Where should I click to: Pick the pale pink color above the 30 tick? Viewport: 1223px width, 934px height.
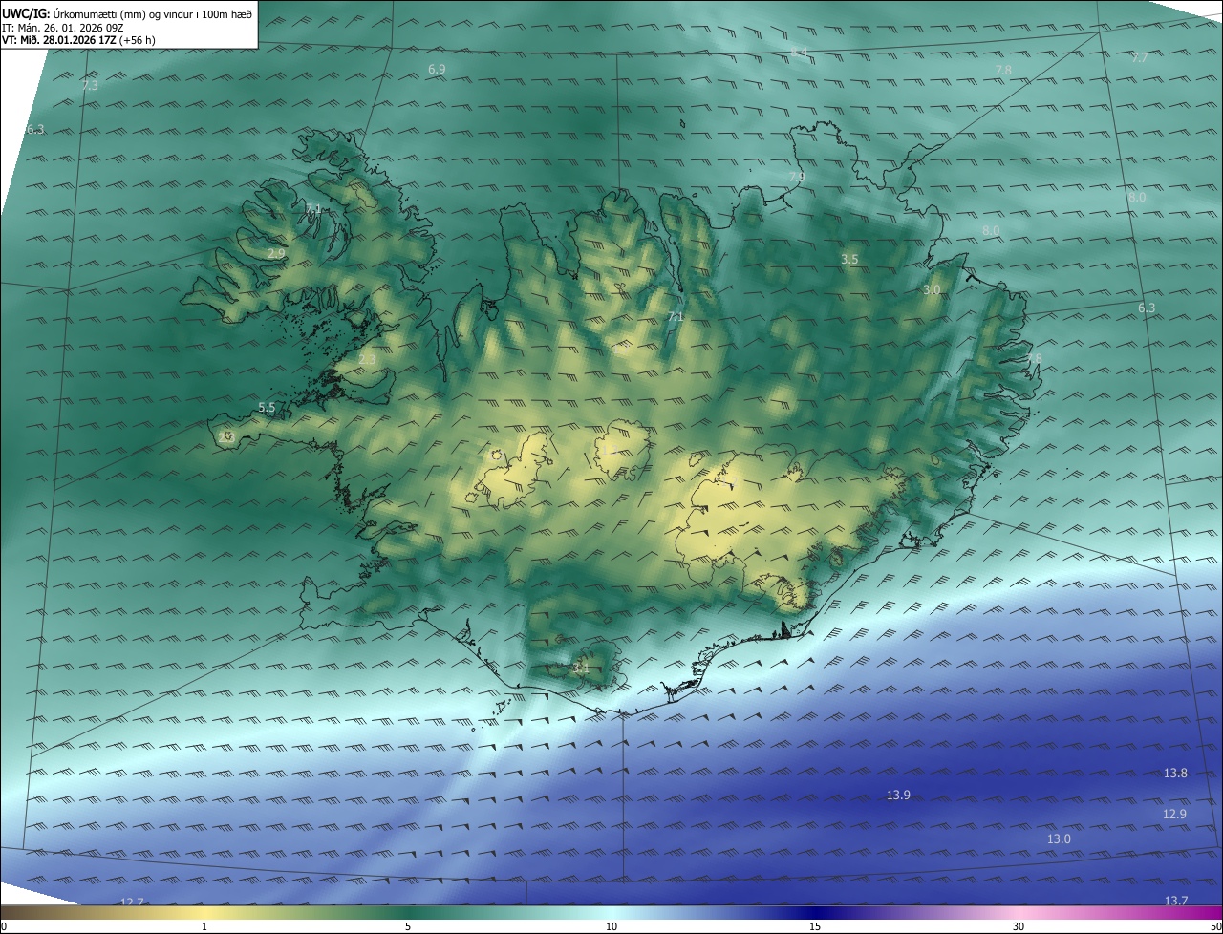(1019, 913)
